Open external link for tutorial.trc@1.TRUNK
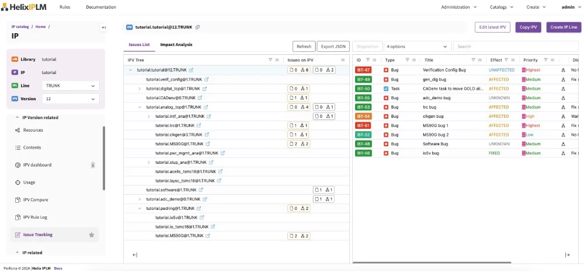This screenshot has width=584, height=274. (x=199, y=126)
